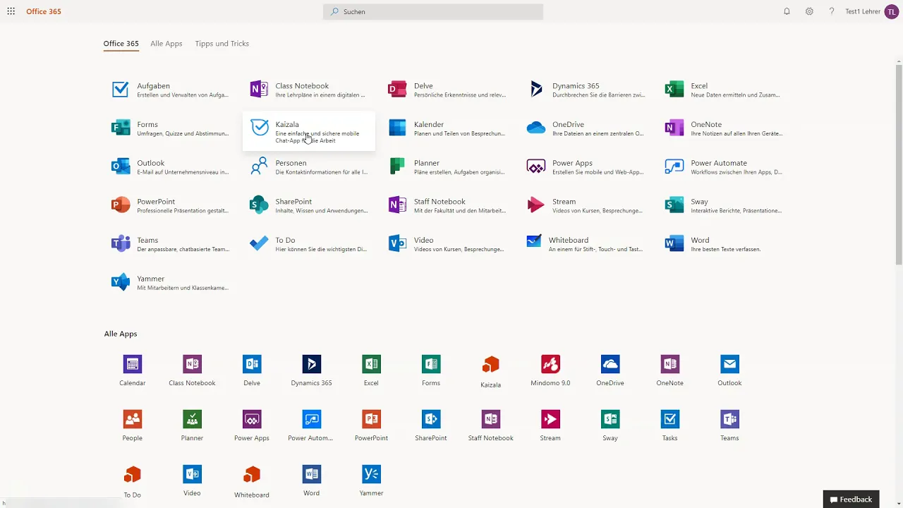This screenshot has width=903, height=508.
Task: Open Forms tile with Umfragen description
Action: pyautogui.click(x=170, y=128)
